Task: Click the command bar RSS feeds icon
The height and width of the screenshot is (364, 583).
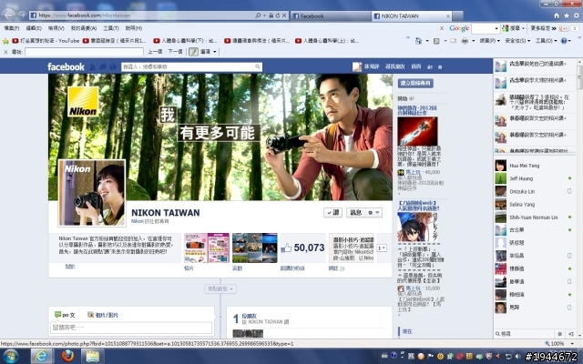Action: (x=436, y=41)
